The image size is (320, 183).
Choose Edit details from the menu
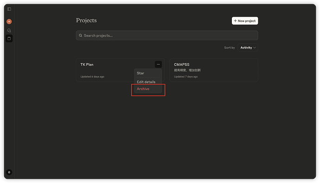(x=148, y=81)
